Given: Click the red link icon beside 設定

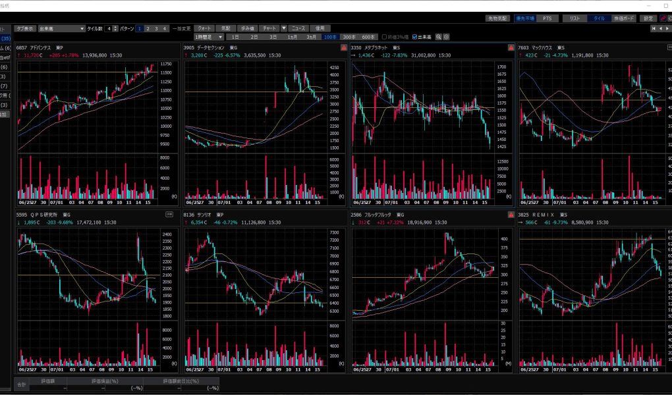Looking at the screenshot, I should 661,18.
